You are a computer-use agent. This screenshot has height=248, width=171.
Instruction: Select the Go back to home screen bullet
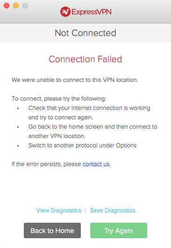point(93,131)
